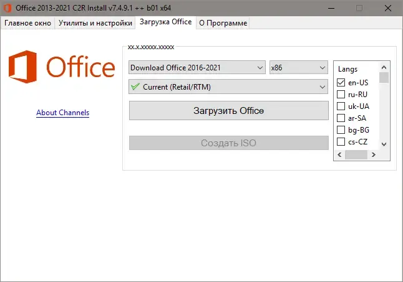The image size is (403, 282).
Task: Click the Langs vertical scrollbar thumb
Action: tap(384, 78)
